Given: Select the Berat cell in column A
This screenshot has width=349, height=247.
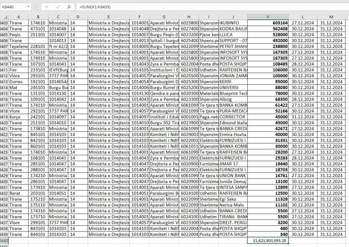Looking at the screenshot, I should 19,193.
